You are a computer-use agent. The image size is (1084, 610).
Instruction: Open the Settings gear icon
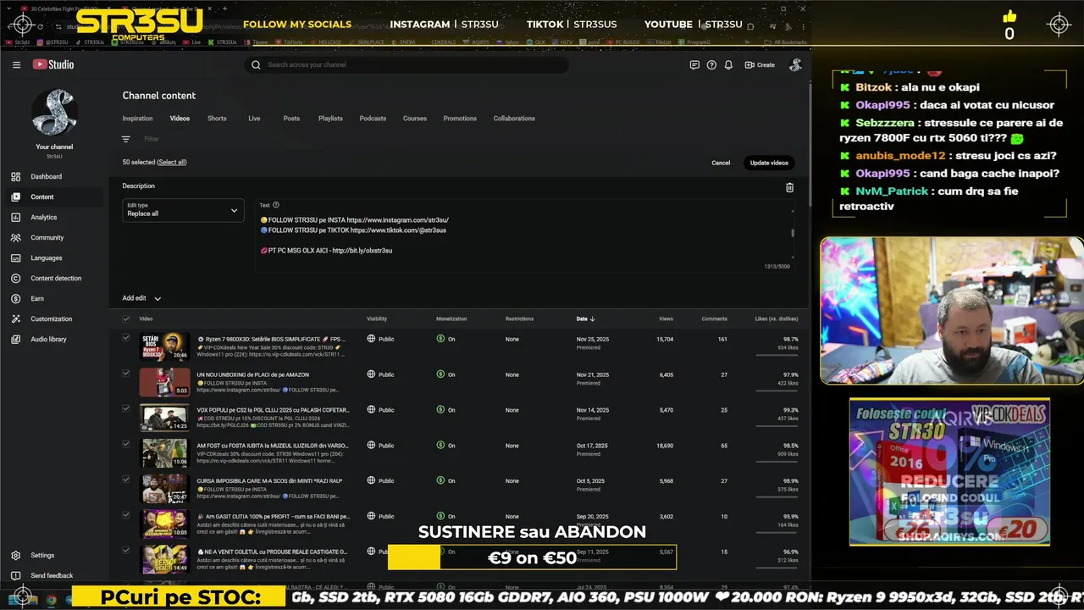point(15,555)
